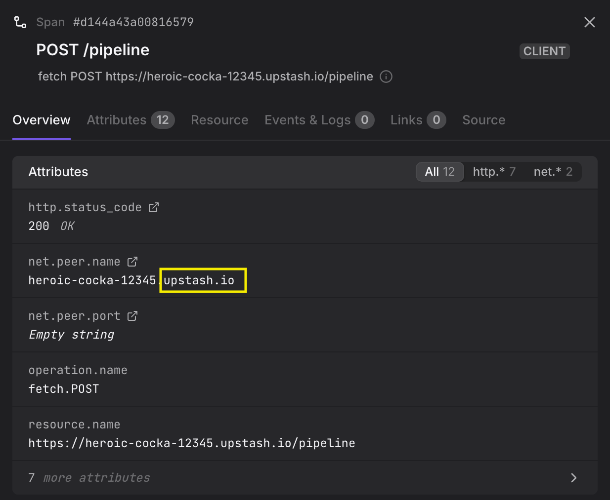
Task: Open info icon next to fetch URL
Action: [x=386, y=77]
